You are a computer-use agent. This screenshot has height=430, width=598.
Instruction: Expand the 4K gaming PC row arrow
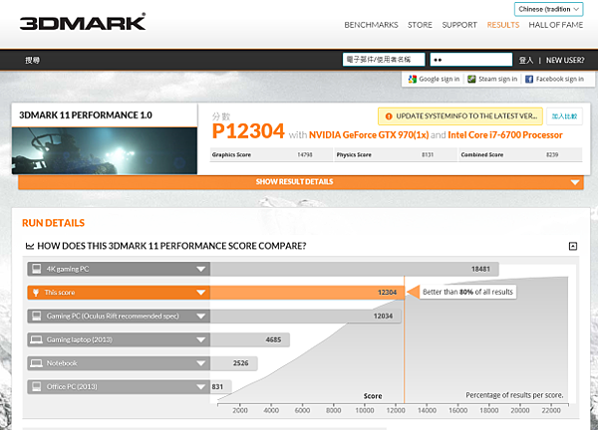pos(201,270)
